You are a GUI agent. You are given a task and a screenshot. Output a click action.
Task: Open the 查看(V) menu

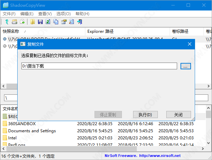pos(45,14)
